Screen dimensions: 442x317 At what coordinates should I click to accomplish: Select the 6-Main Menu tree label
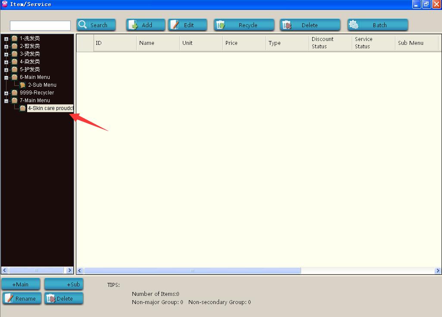34,77
